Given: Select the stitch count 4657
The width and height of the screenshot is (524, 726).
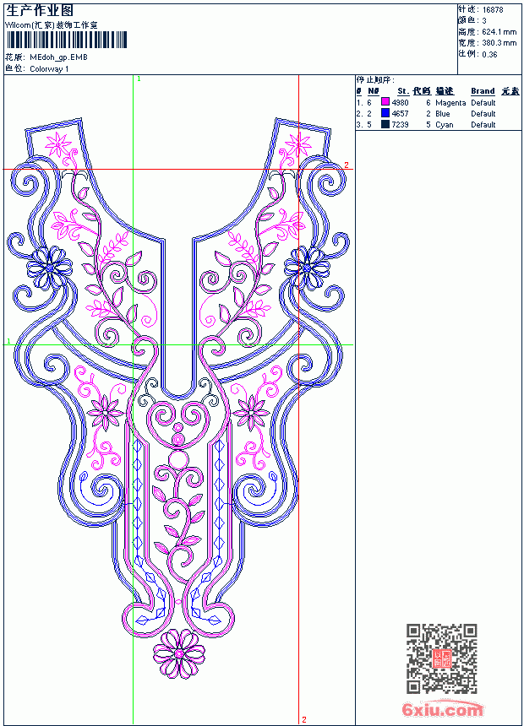Looking at the screenshot, I should click(401, 113).
